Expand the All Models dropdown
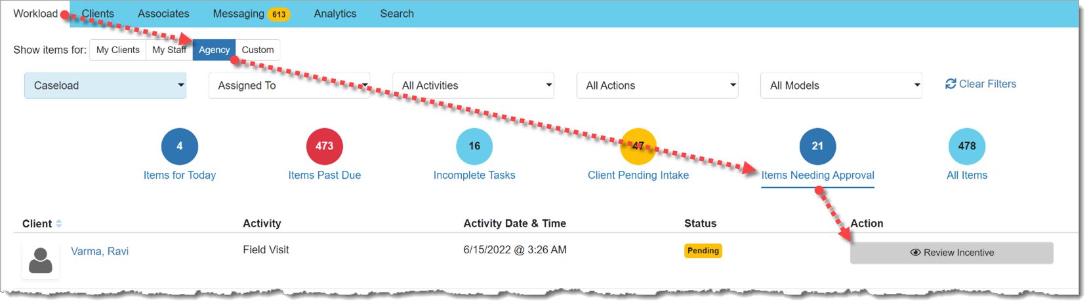This screenshot has height=305, width=1089. pos(841,86)
